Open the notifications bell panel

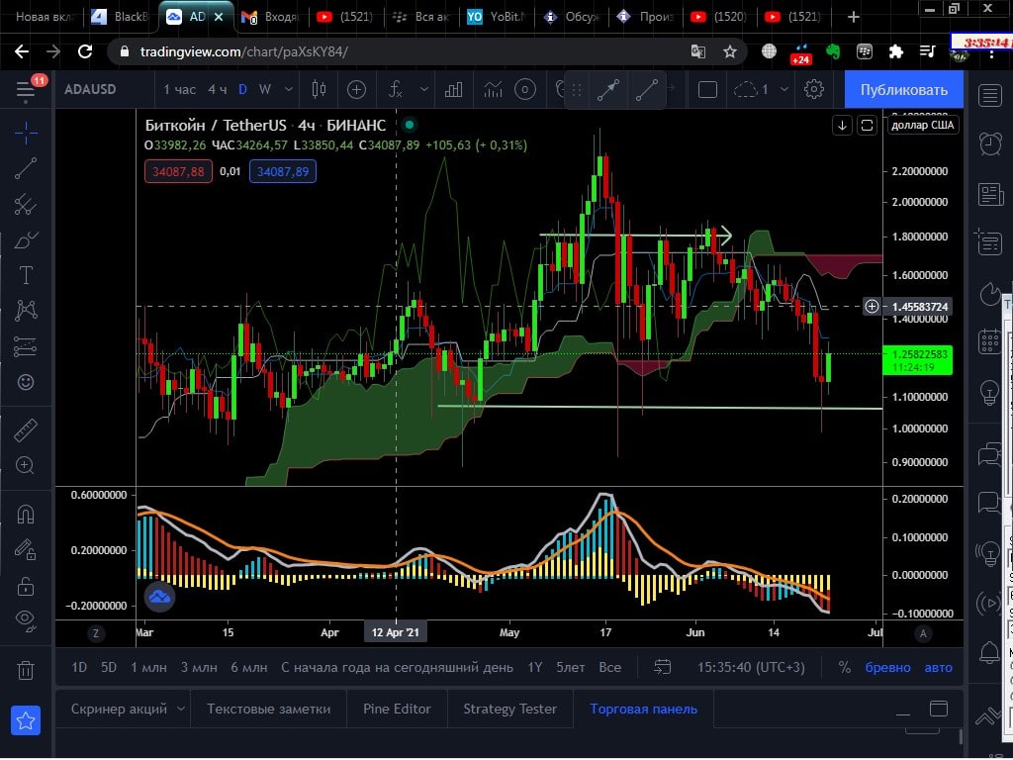click(x=989, y=653)
